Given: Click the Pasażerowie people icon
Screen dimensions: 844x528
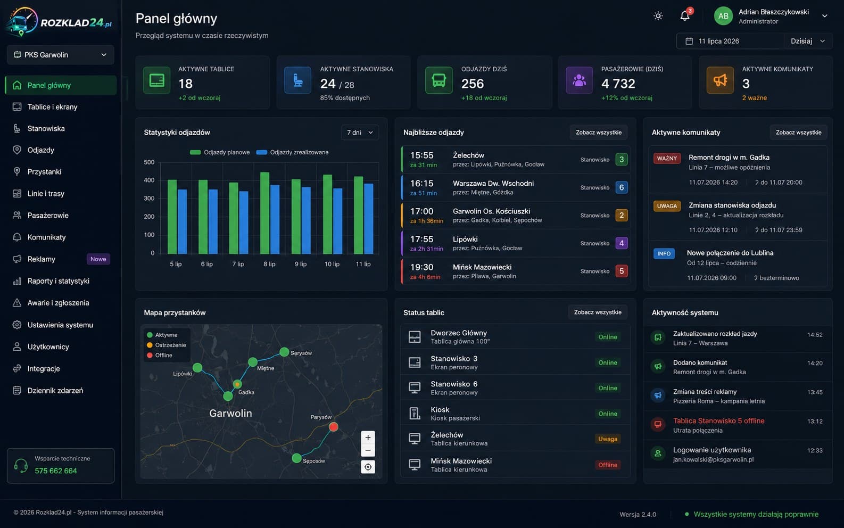Looking at the screenshot, I should [x=580, y=80].
